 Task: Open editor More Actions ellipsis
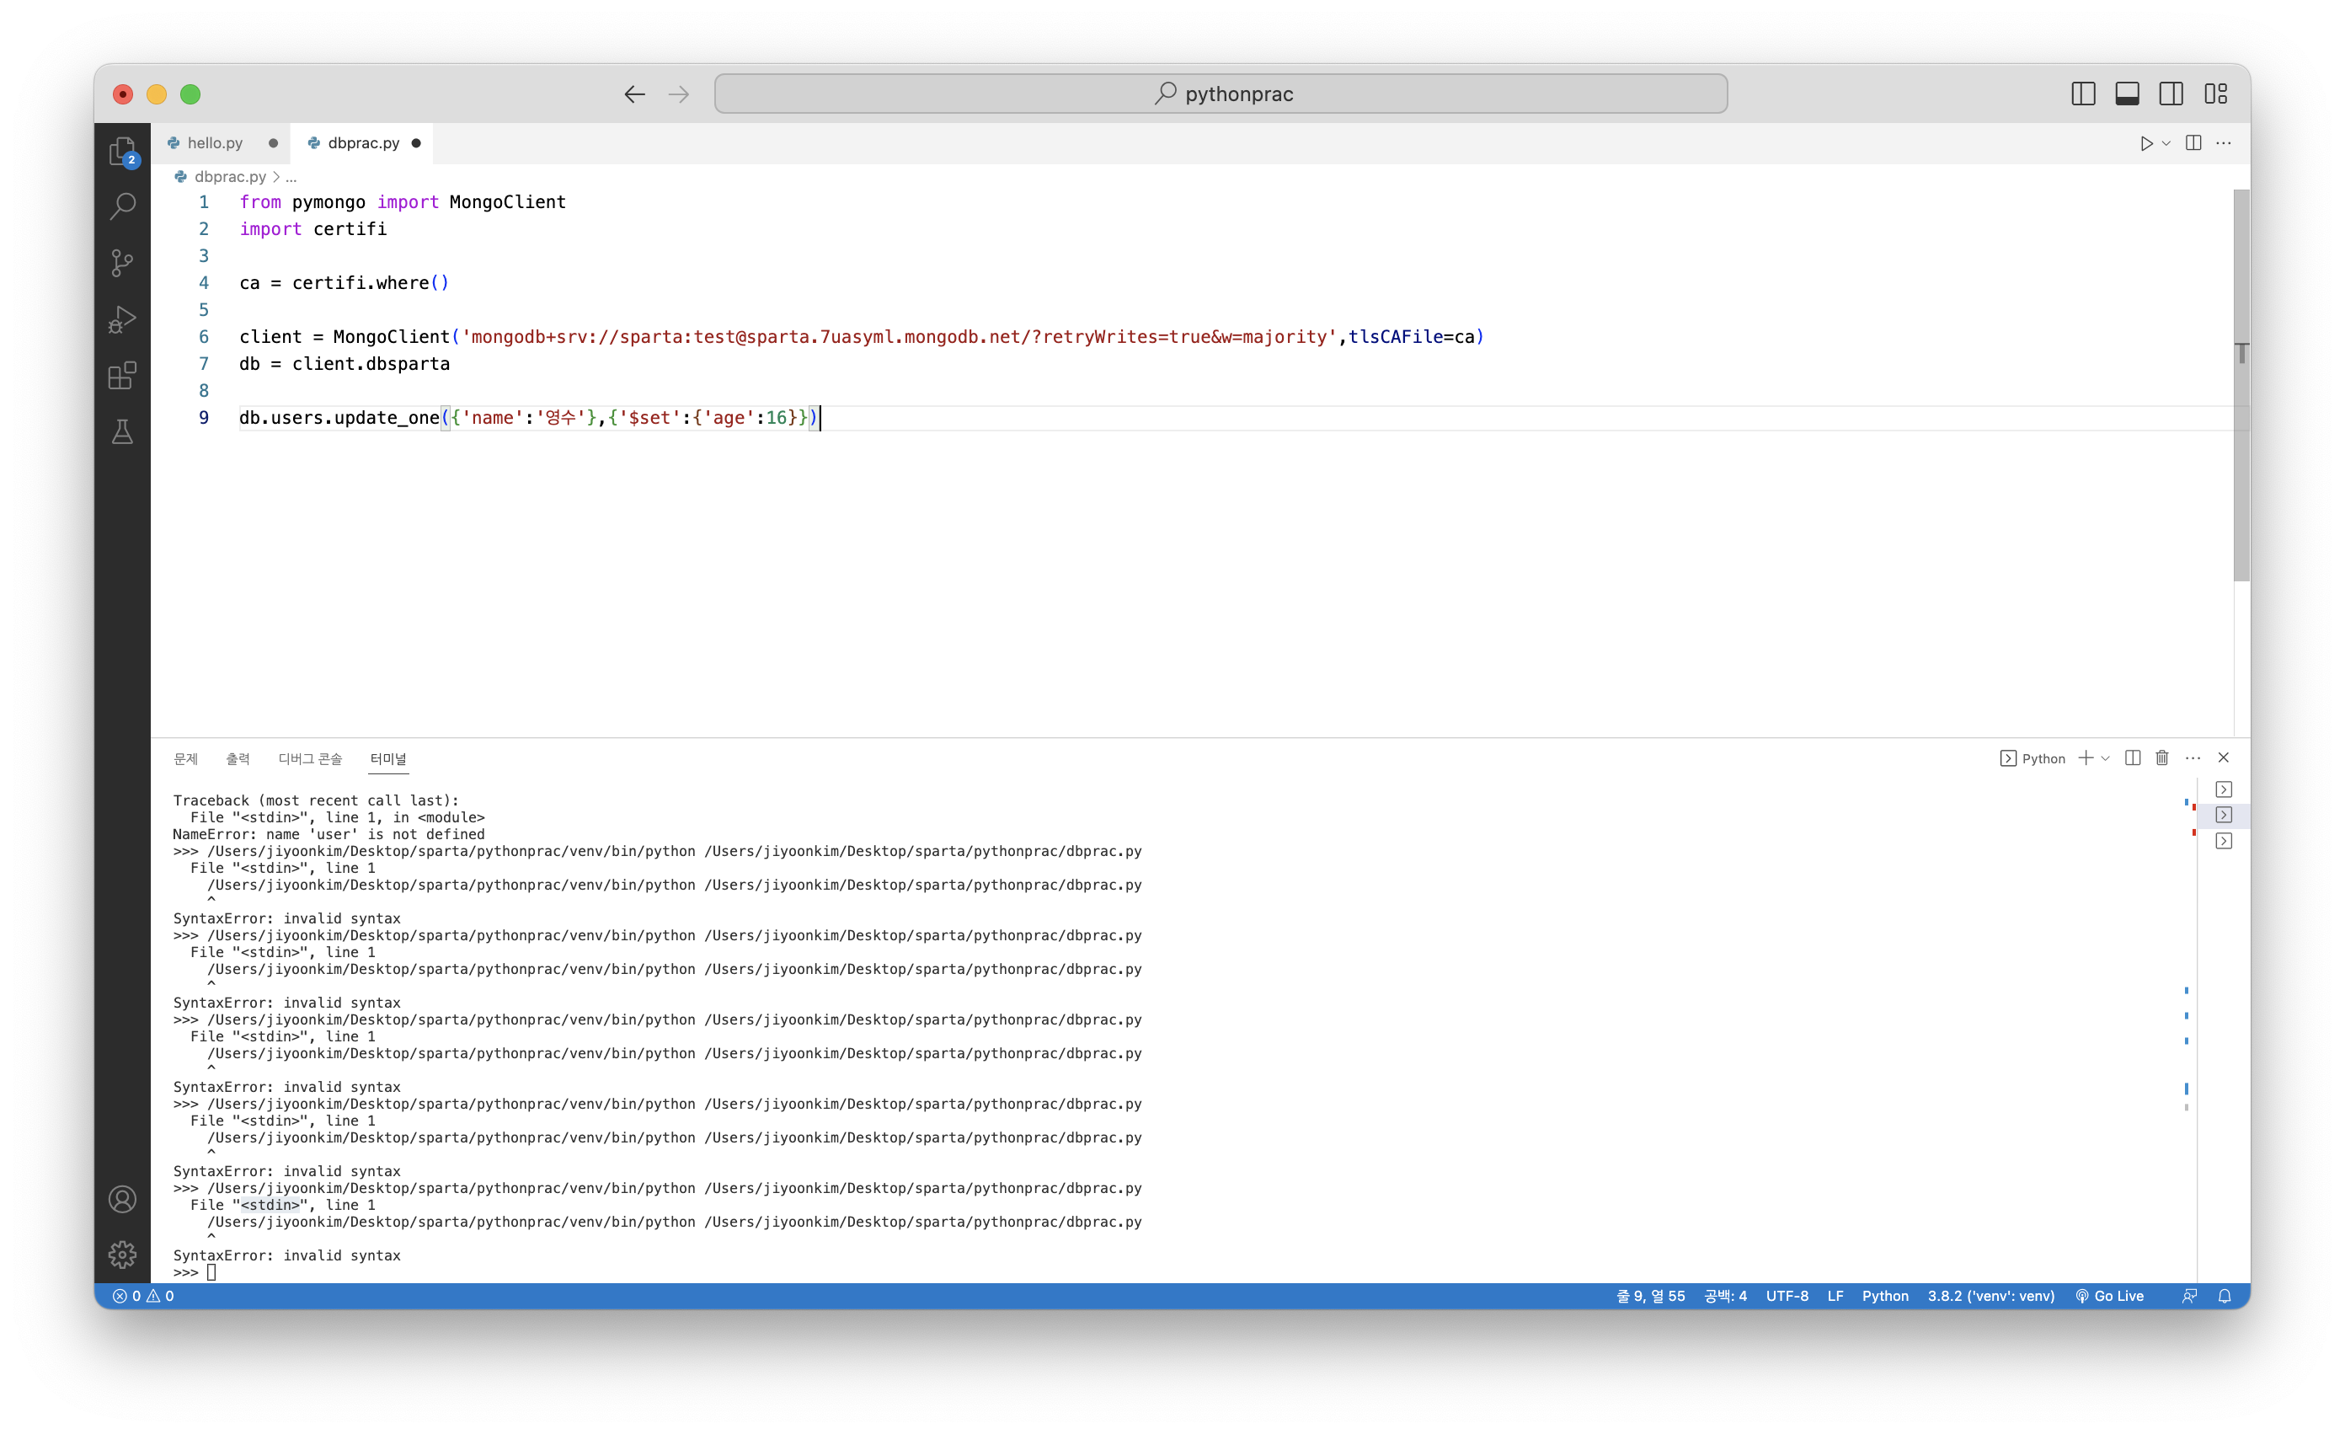(x=2223, y=143)
